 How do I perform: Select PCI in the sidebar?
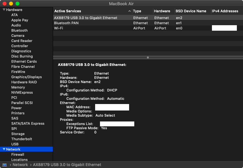pyautogui.click(x=14, y=98)
